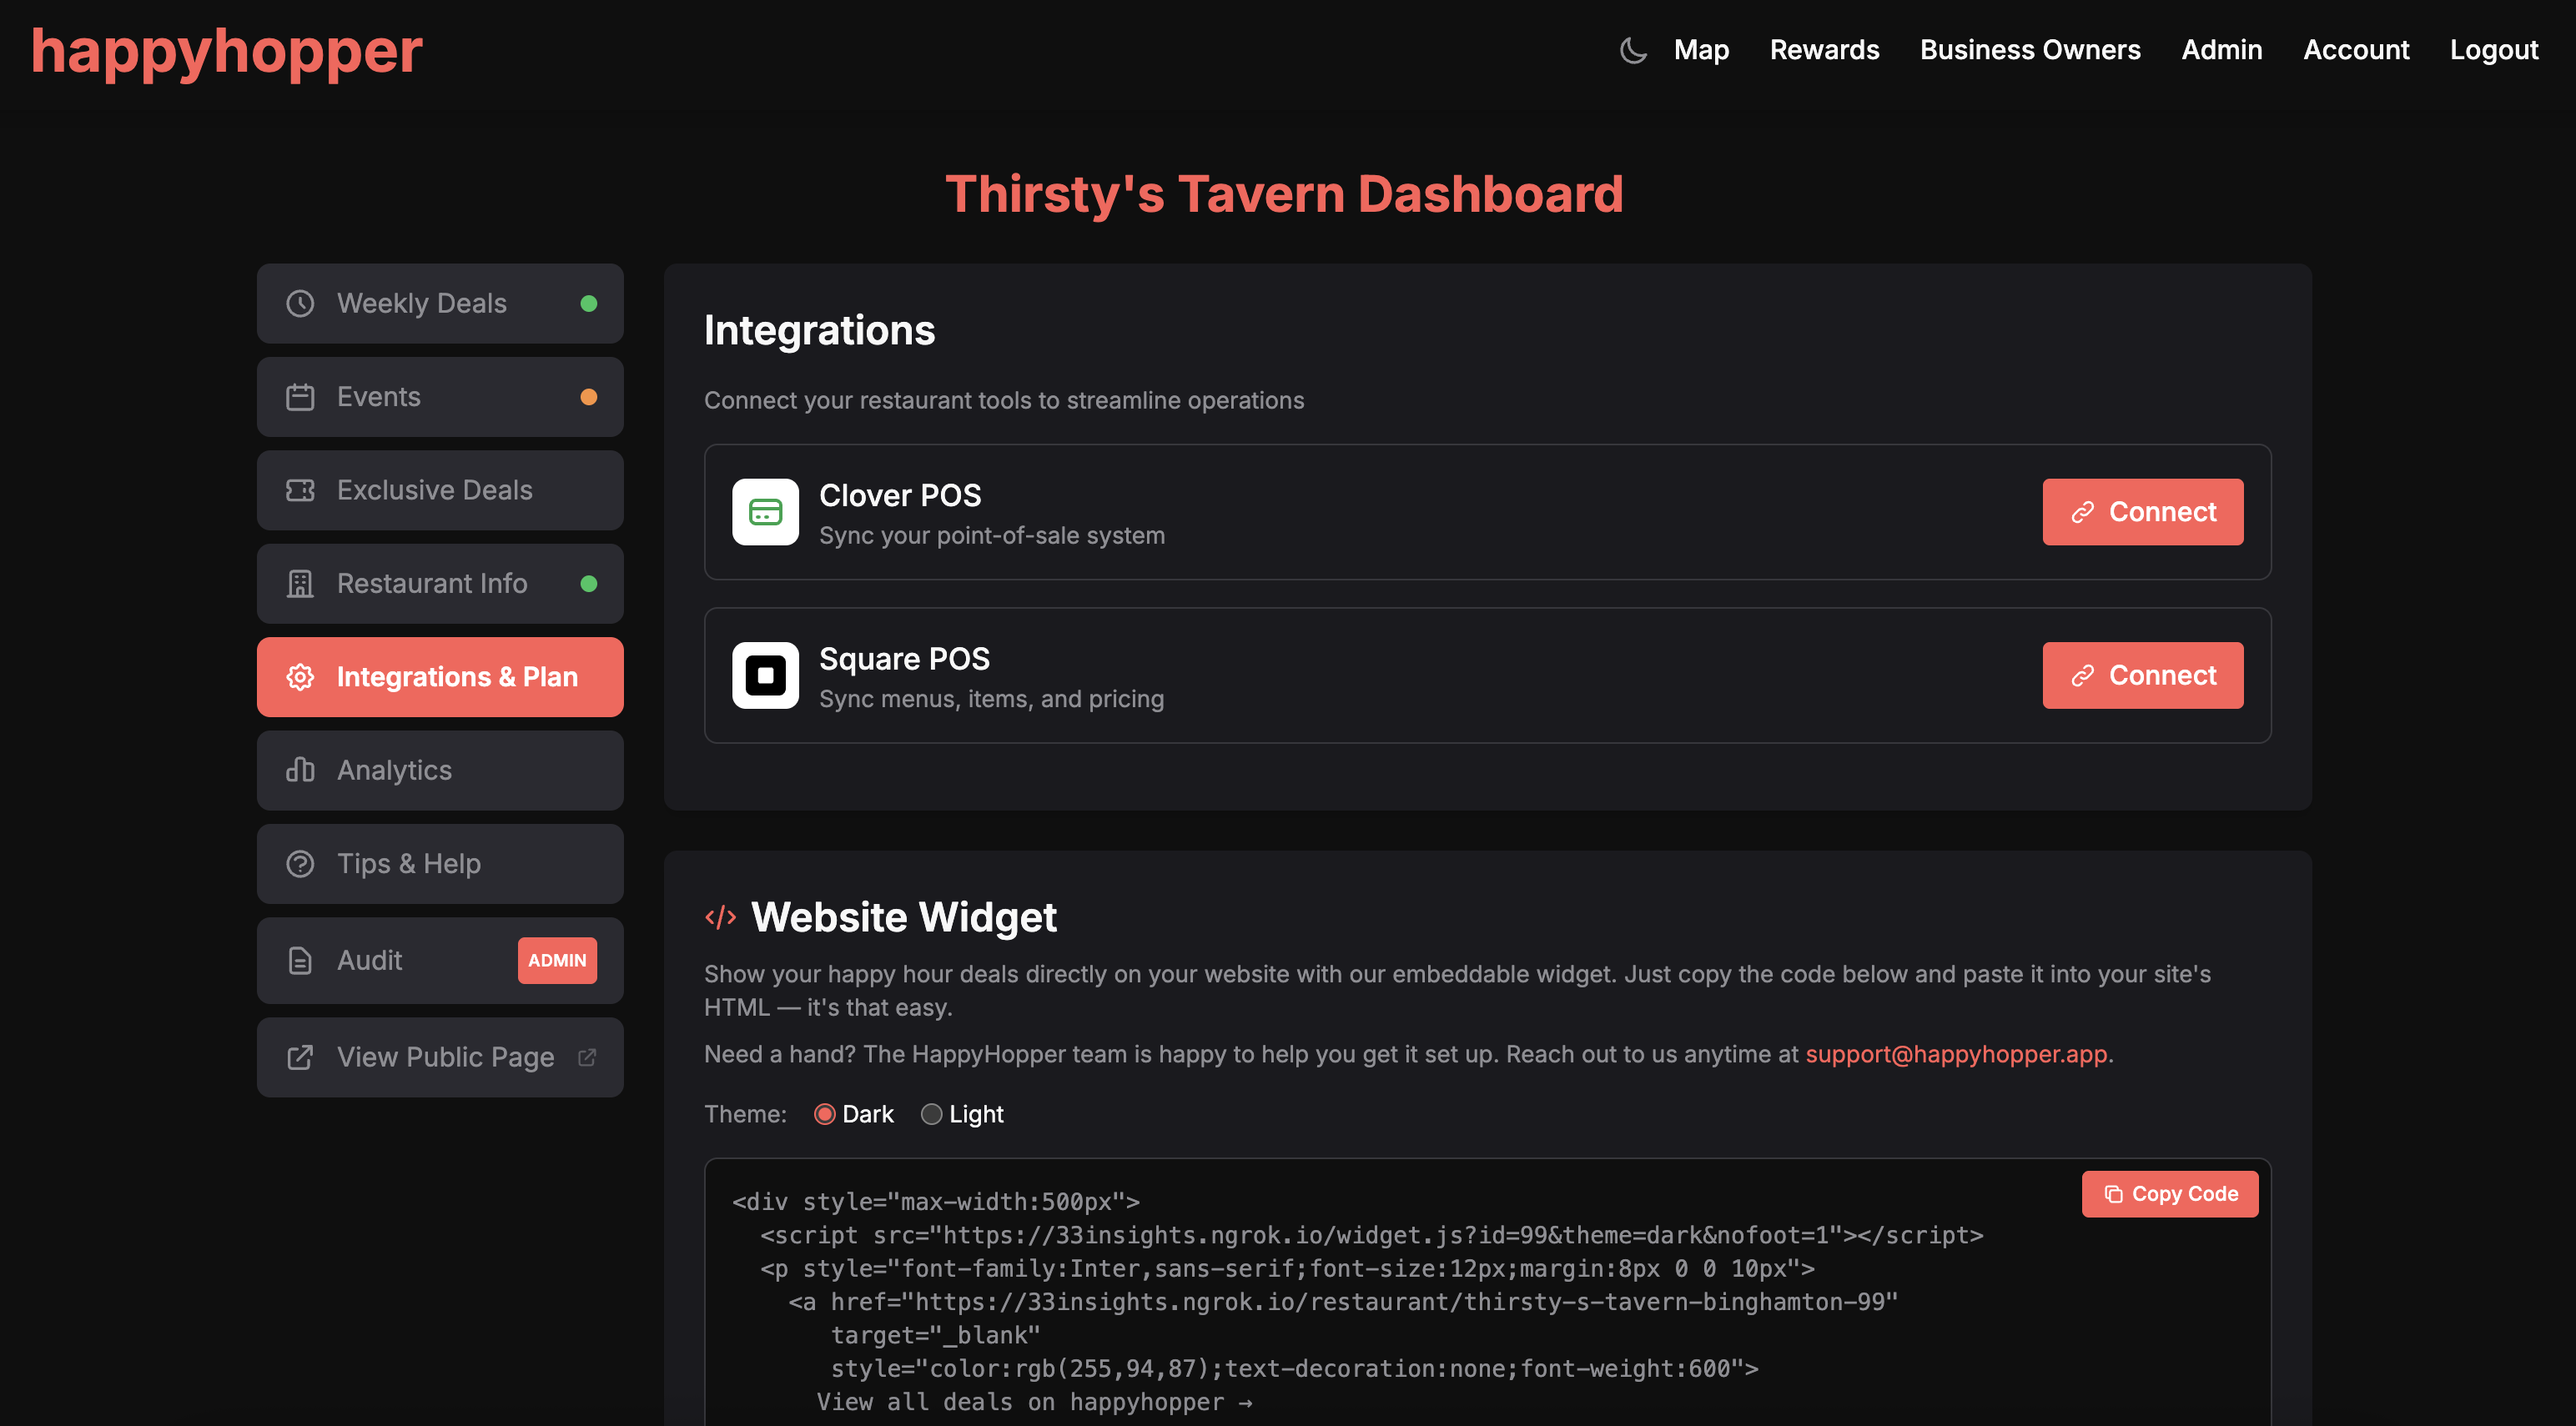This screenshot has height=1426, width=2576.
Task: Click link icon in Square Connect button
Action: click(x=2082, y=675)
